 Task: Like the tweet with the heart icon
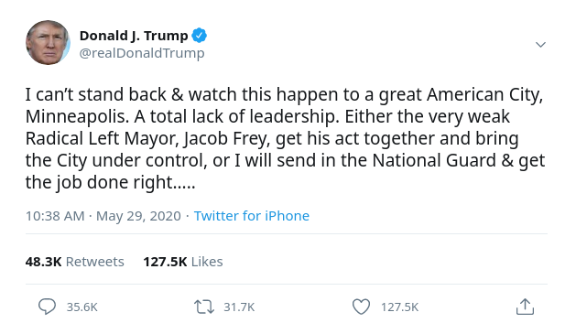361,307
